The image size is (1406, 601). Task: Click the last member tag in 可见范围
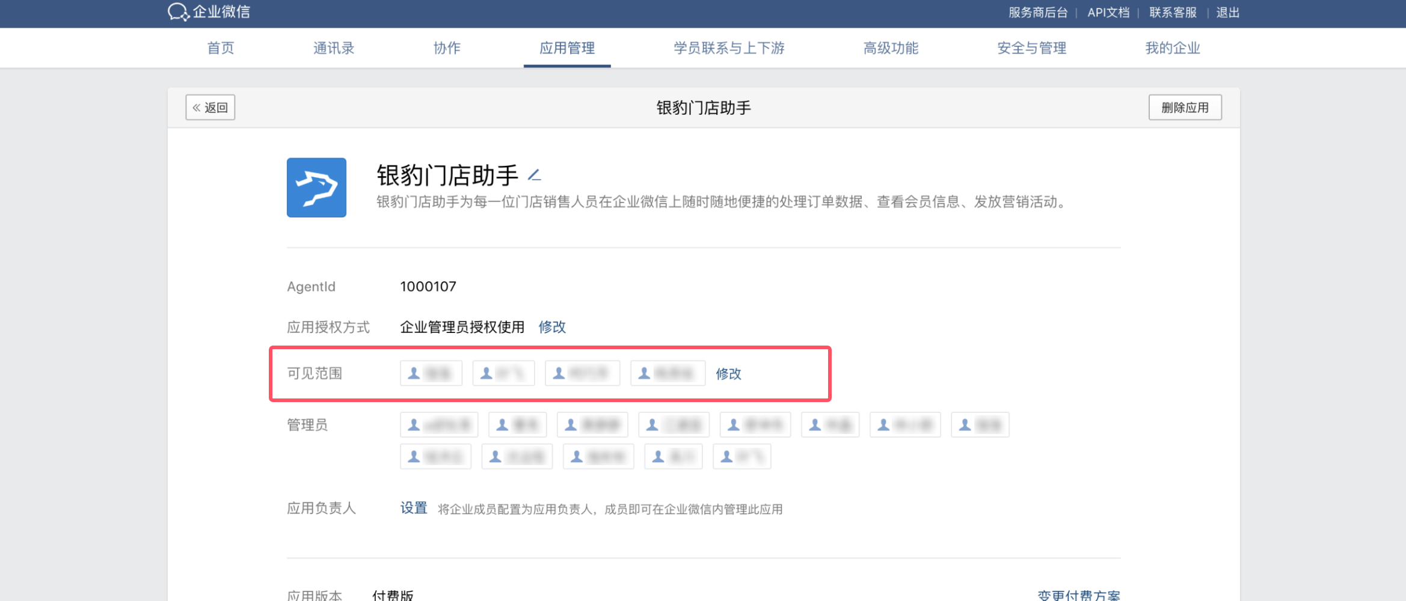click(x=668, y=373)
